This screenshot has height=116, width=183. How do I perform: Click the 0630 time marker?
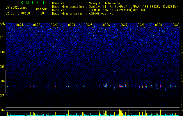[x=176, y=25]
